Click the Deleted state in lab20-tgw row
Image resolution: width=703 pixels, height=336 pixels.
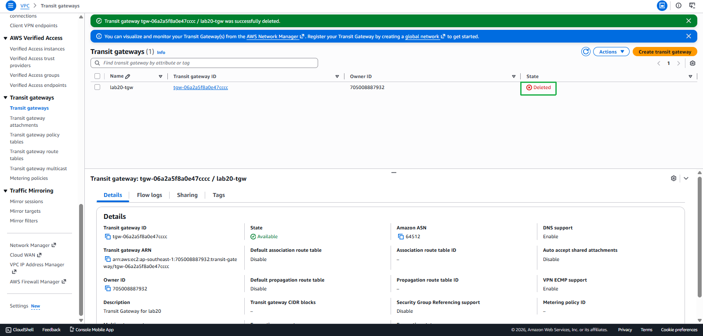(x=538, y=88)
